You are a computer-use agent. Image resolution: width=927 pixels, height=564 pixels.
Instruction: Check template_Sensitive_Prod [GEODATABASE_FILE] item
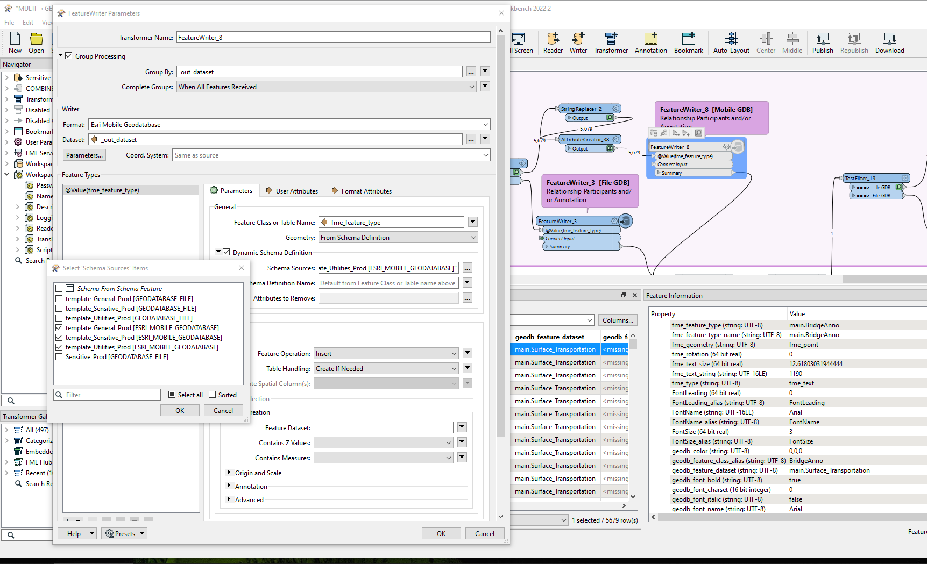[x=59, y=308]
